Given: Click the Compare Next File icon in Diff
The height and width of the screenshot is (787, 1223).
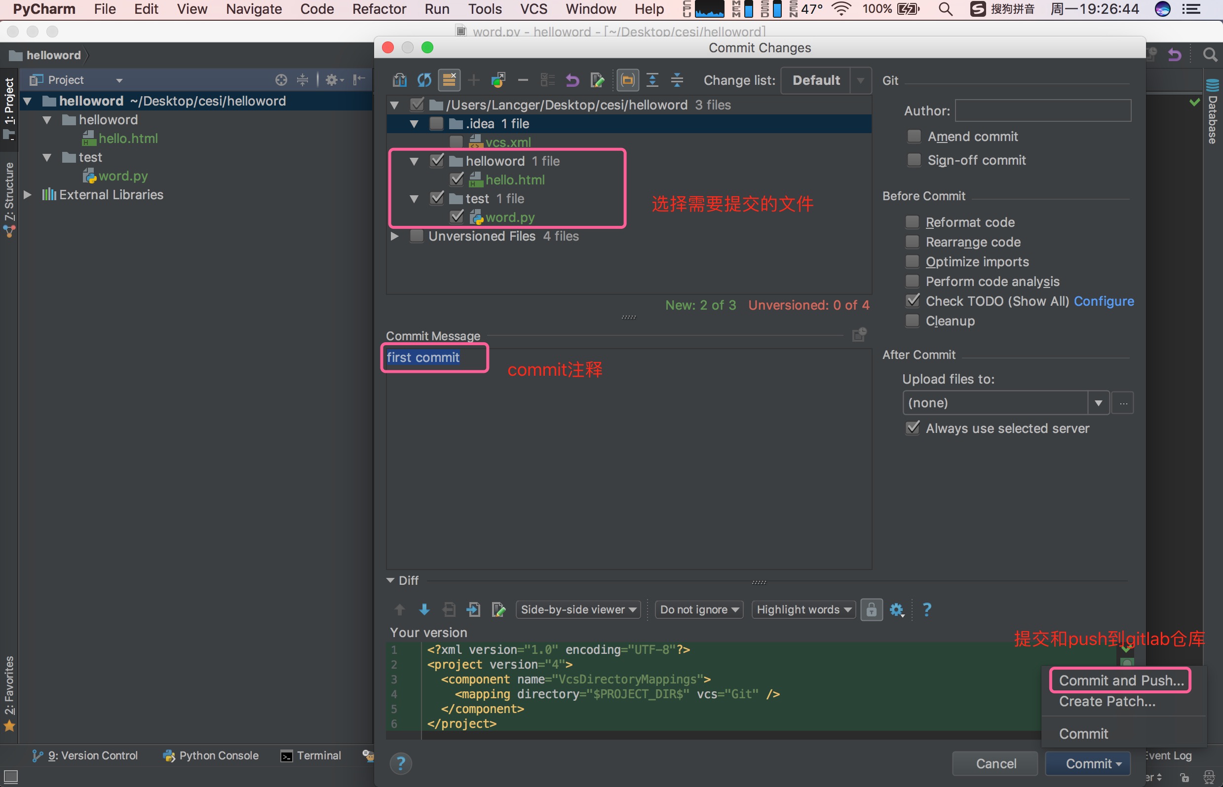Looking at the screenshot, I should [473, 609].
